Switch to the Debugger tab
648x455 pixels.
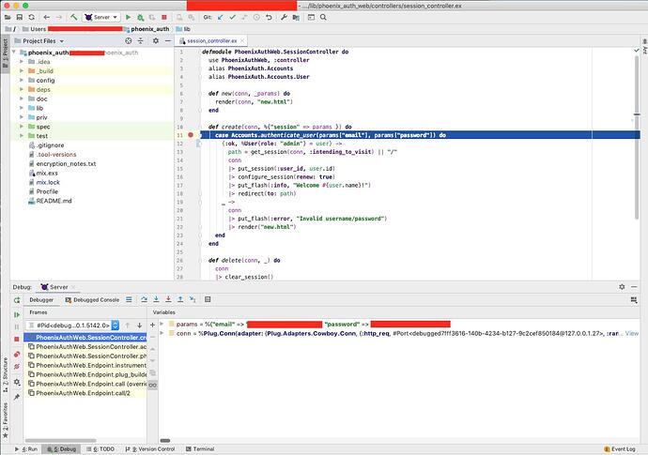click(41, 300)
